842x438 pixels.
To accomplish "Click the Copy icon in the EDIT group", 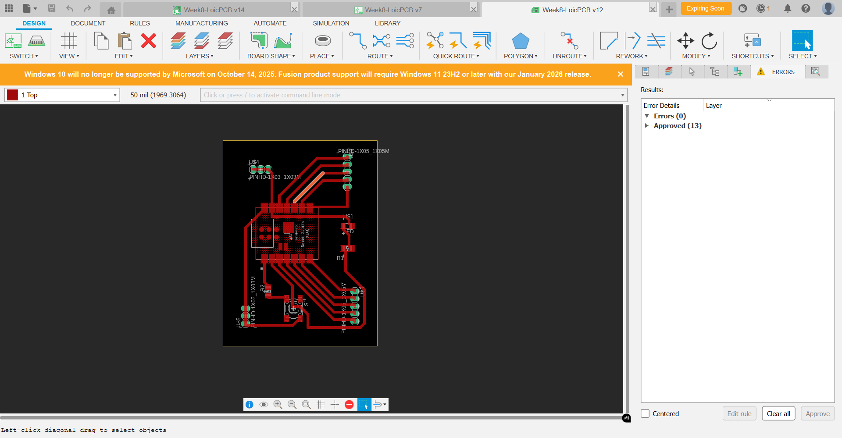I will click(x=101, y=41).
